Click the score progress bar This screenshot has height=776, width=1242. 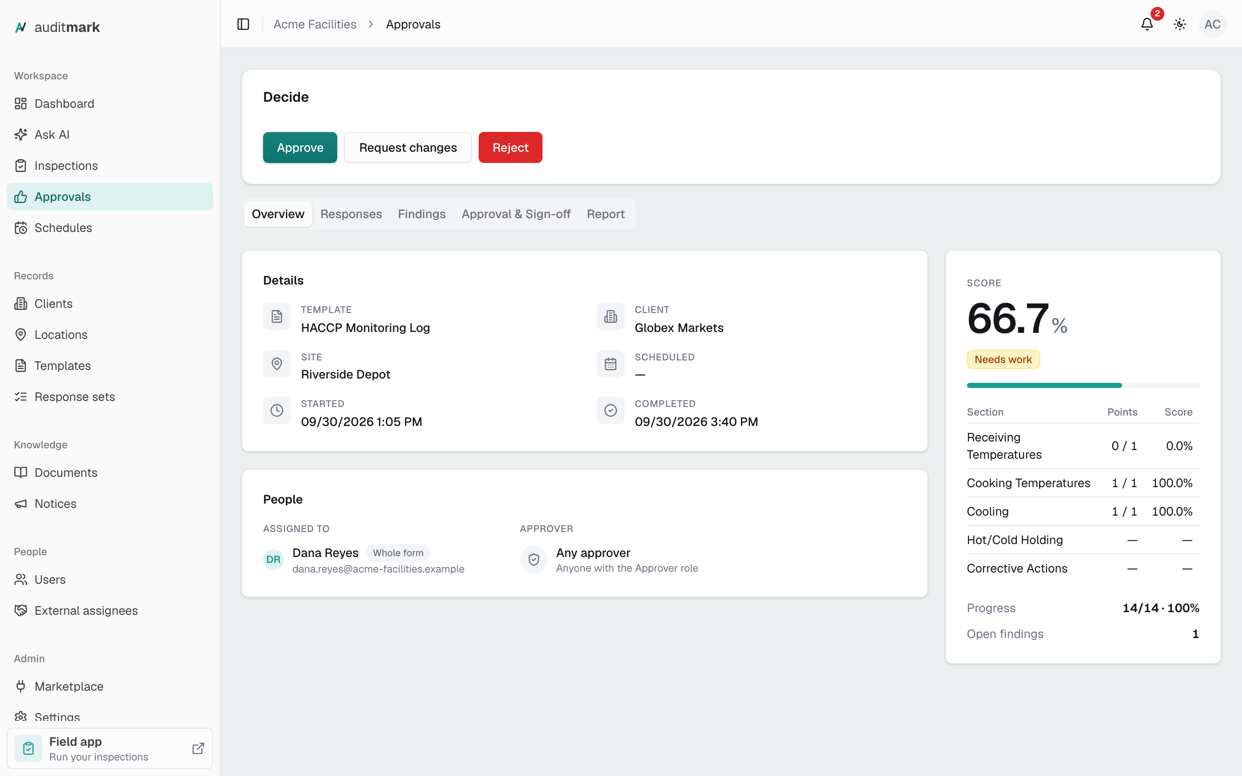[1083, 385]
